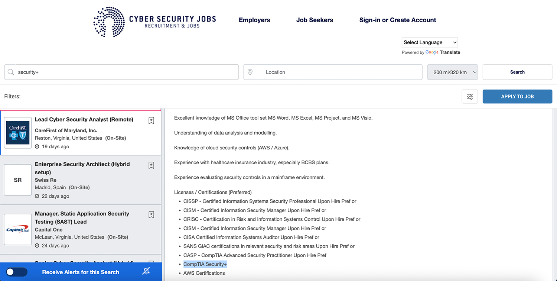Click the SR Swiss Re logo placeholder
This screenshot has height=281, width=557.
18,180
